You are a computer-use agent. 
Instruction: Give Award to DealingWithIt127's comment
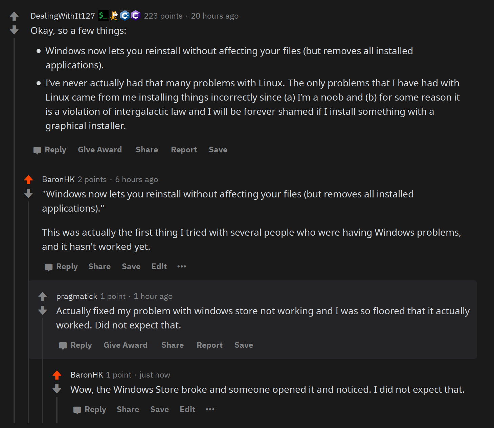click(x=100, y=150)
